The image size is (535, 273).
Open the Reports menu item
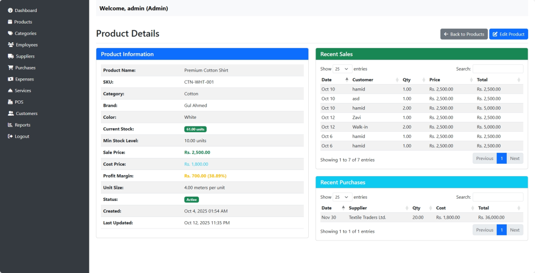click(x=22, y=125)
